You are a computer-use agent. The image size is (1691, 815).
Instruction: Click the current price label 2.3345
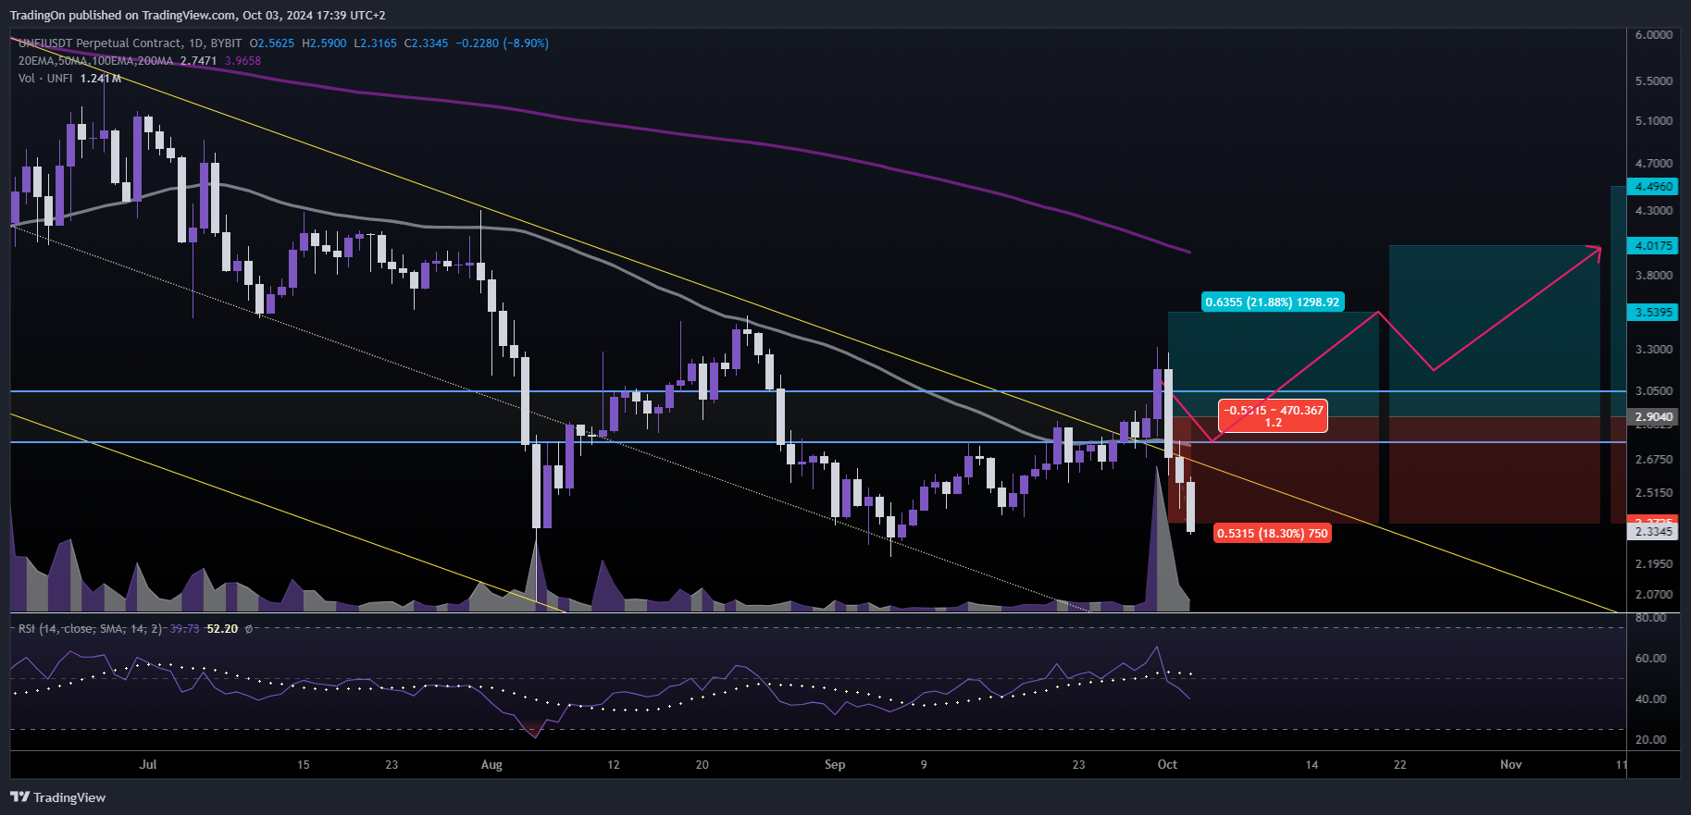point(1652,531)
